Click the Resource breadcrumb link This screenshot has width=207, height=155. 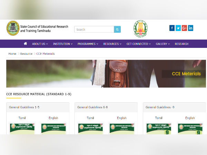[x=26, y=54]
